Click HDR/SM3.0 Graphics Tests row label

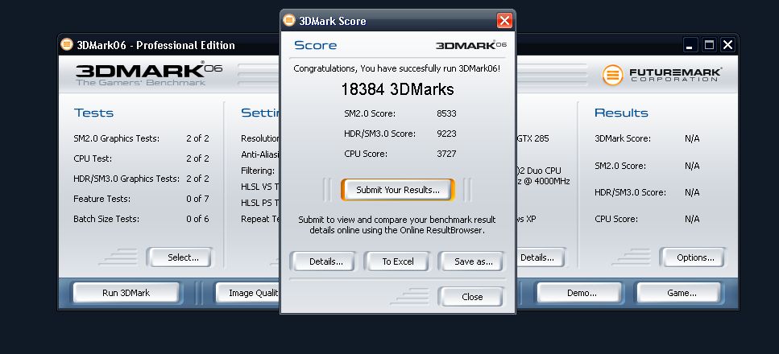(126, 179)
